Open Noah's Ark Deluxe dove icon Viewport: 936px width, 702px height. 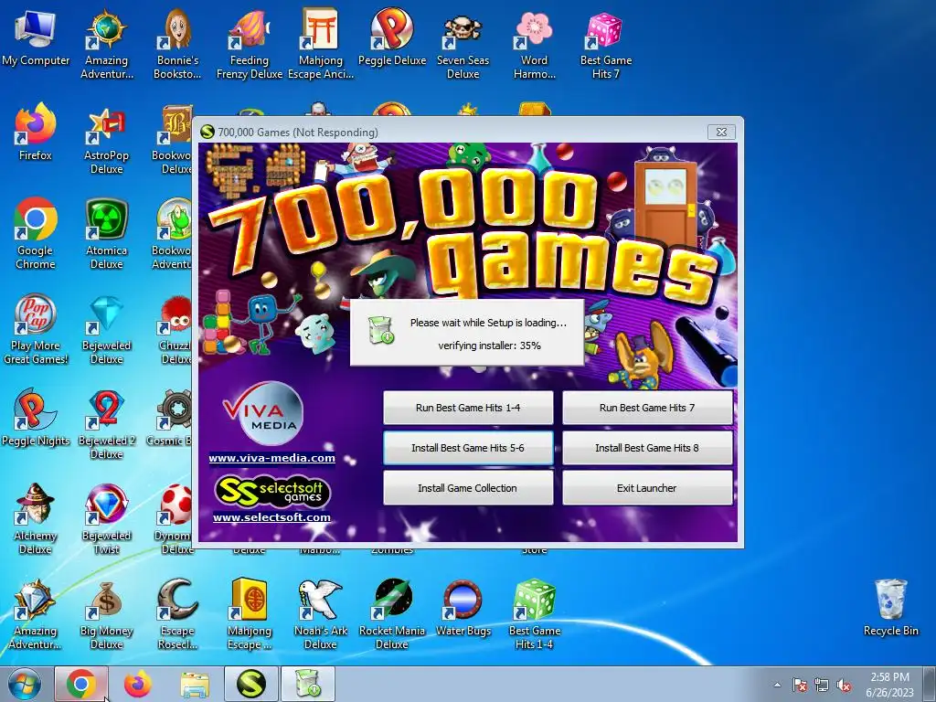pos(321,615)
